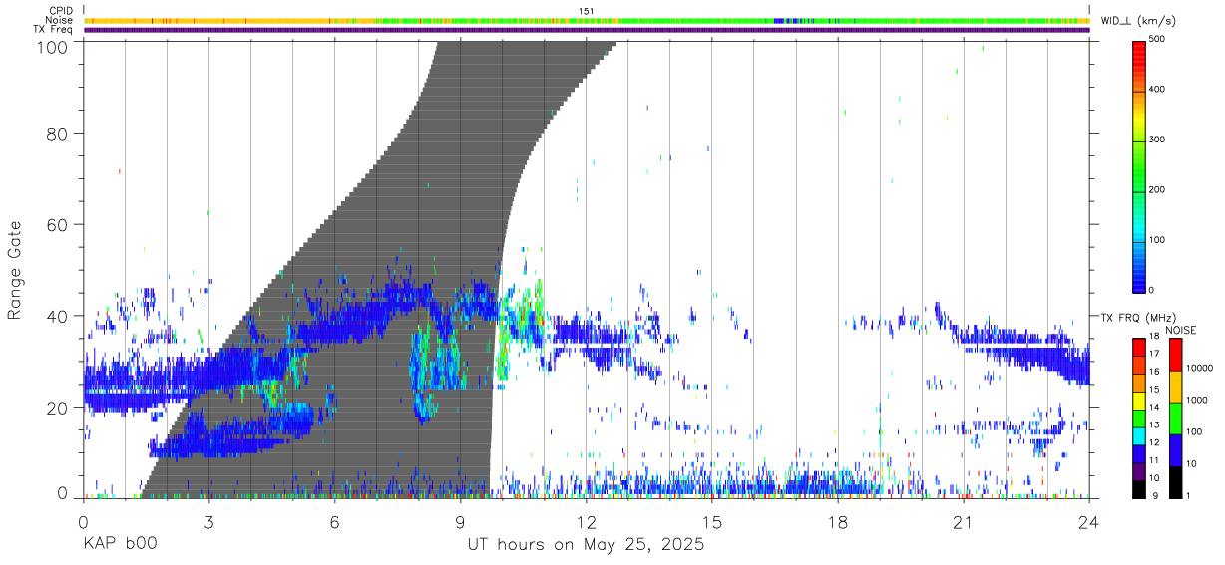Click the Range Gate axis title

pos(15,270)
